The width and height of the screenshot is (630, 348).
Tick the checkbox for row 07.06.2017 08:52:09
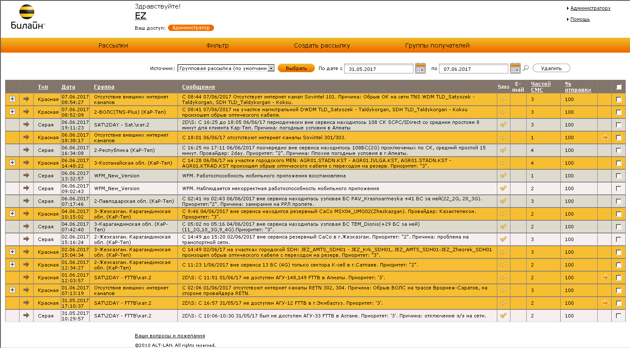pyautogui.click(x=619, y=112)
